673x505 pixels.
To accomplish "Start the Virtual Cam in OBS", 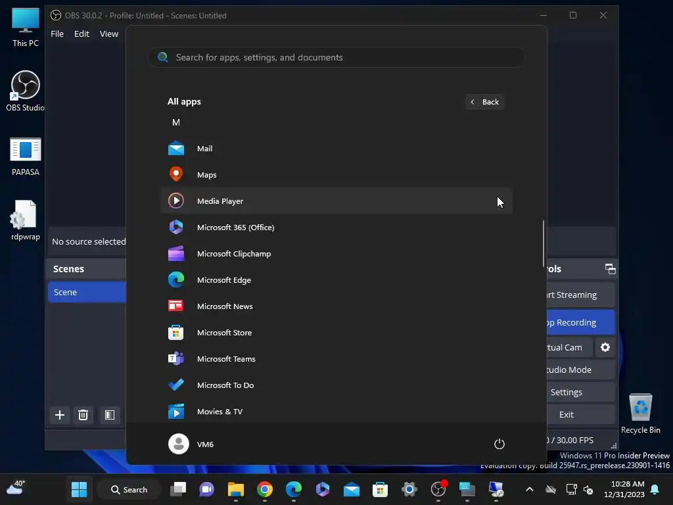I will (569, 347).
